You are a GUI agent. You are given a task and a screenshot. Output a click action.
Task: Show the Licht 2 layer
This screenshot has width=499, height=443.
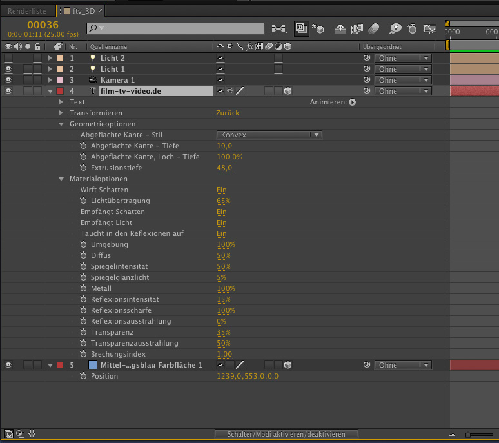pos(8,58)
